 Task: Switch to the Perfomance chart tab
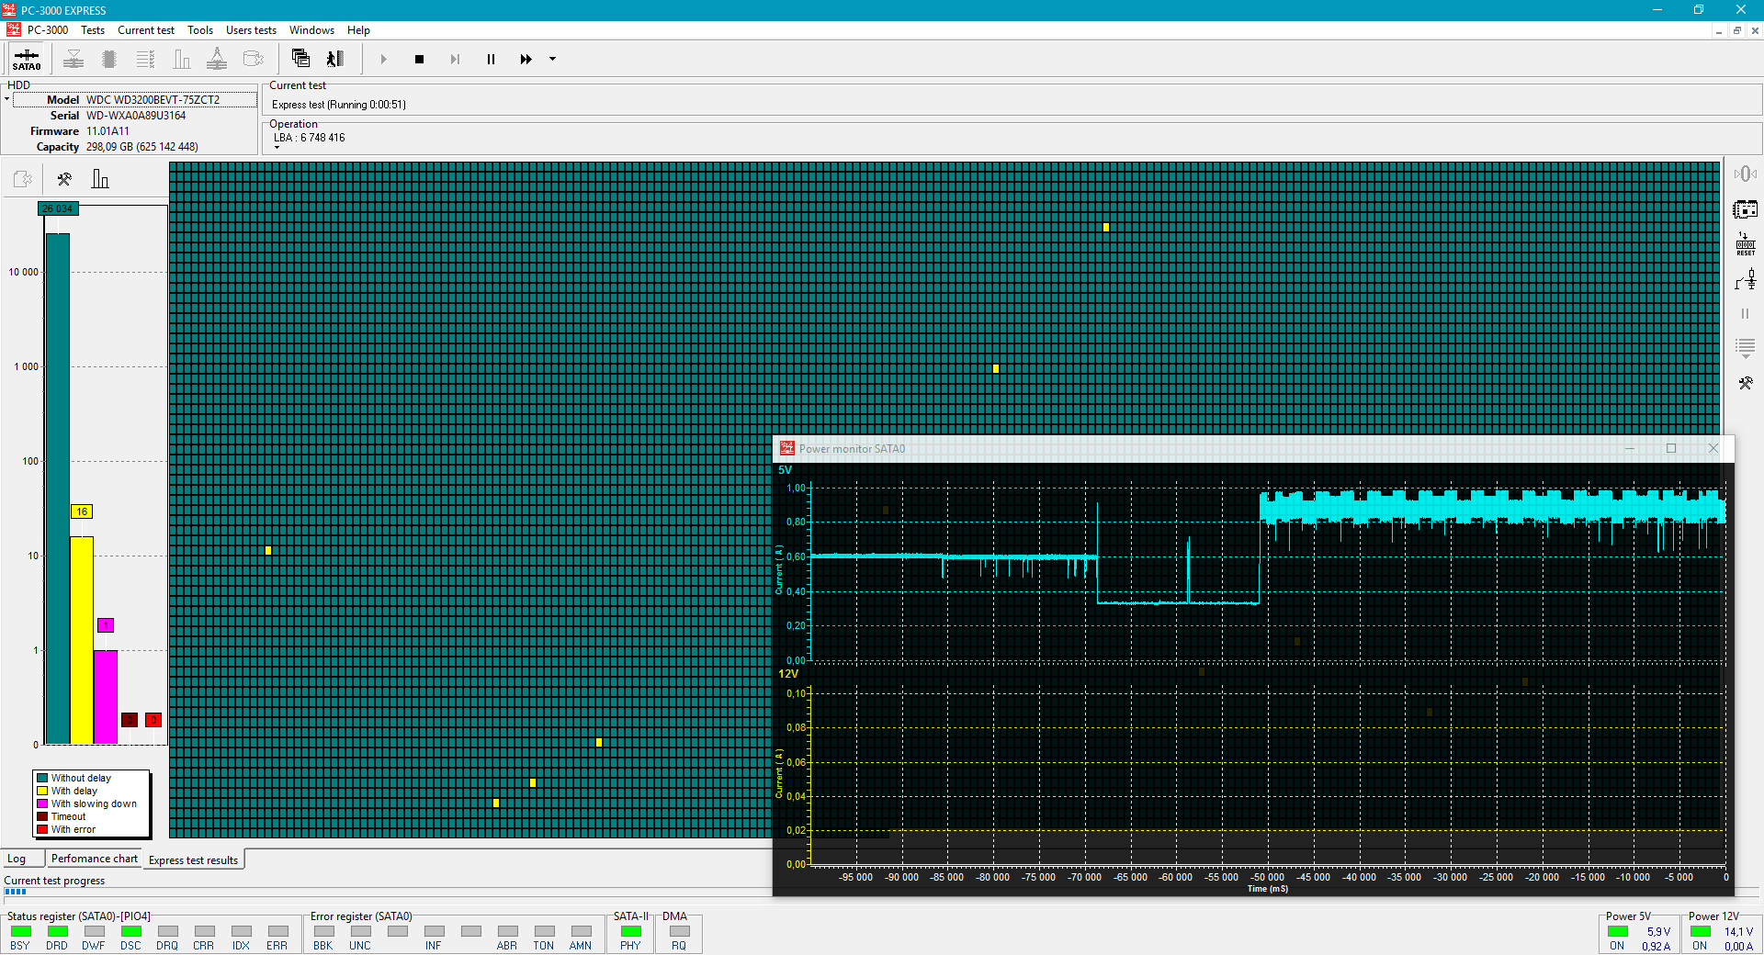coord(94,859)
